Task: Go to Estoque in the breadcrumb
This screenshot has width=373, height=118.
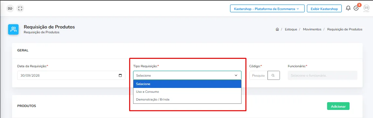Action: [x=291, y=29]
